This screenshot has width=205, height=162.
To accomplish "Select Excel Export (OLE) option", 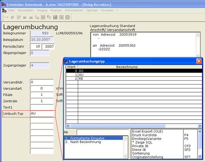I will 147,131.
